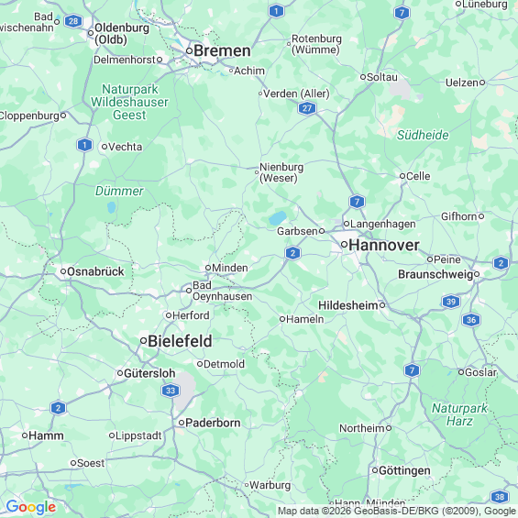Click the A39 highway shield near Braunschweig
This screenshot has width=518, height=518.
pos(450,302)
